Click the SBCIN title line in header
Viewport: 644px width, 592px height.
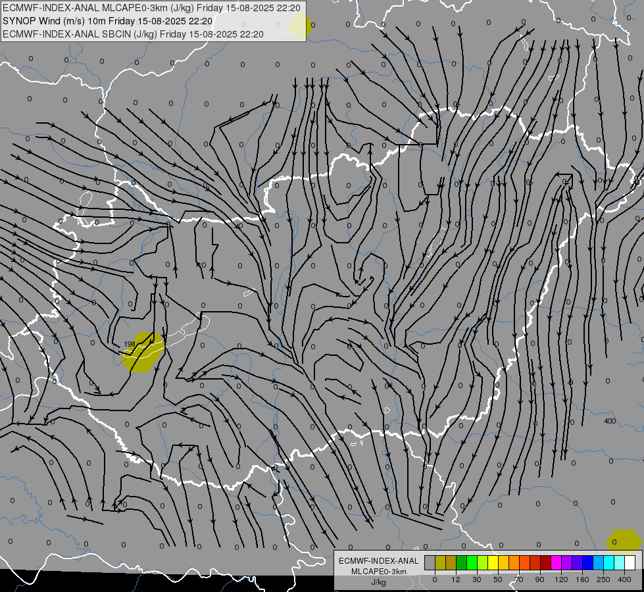(x=133, y=34)
